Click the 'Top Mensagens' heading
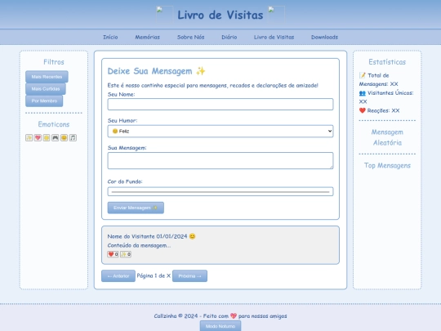The image size is (441, 331). coord(387,165)
